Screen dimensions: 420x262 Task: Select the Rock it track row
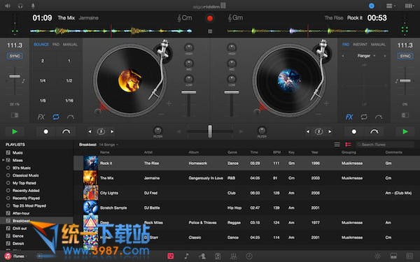[246, 163]
